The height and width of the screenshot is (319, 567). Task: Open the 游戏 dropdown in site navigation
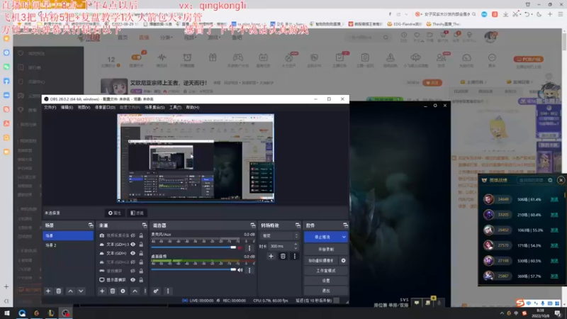pos(214,38)
